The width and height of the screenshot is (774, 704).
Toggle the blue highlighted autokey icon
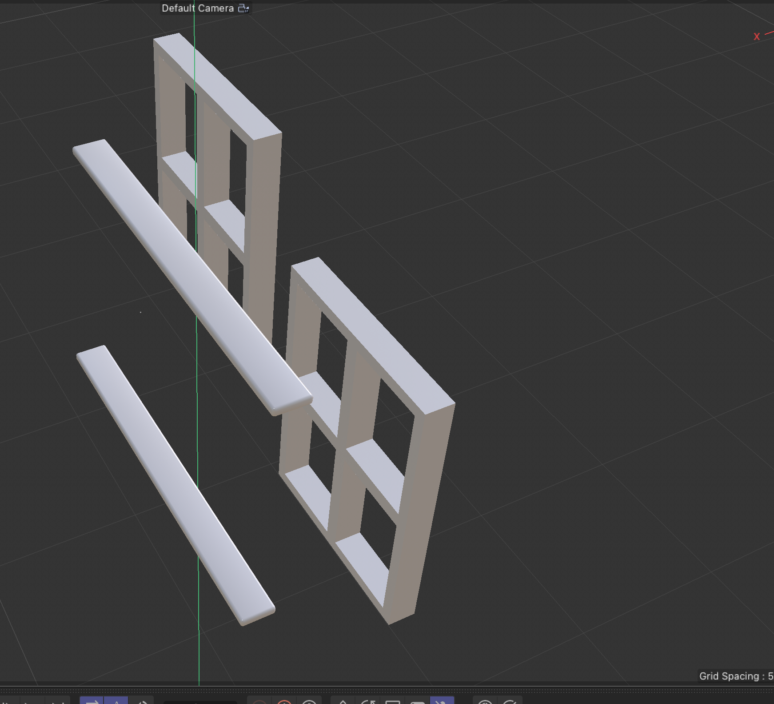[x=117, y=702]
